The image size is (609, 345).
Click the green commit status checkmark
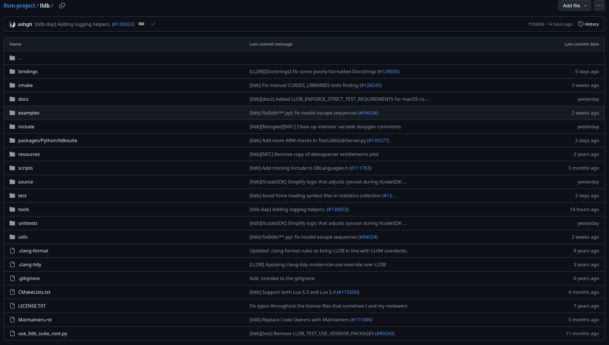point(153,24)
